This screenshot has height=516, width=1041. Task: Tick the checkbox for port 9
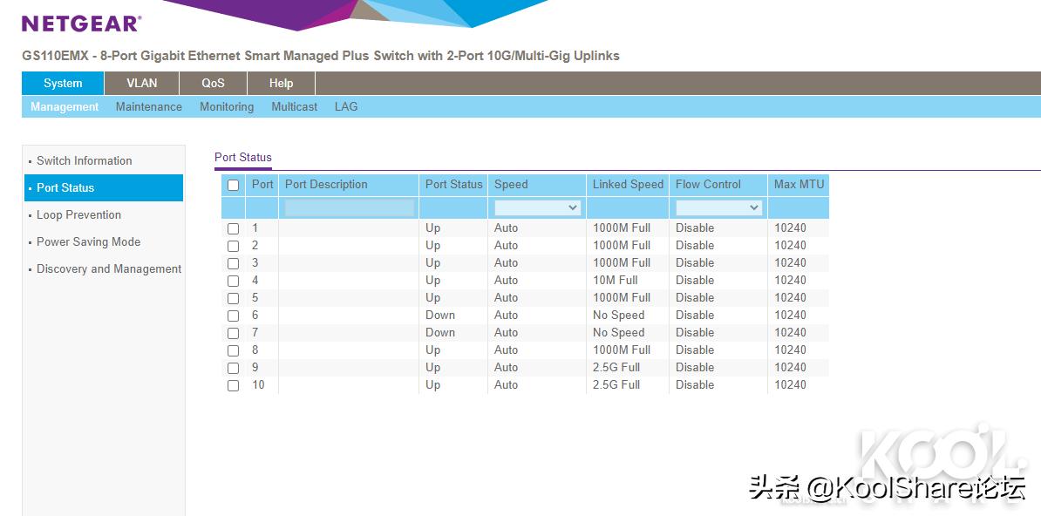[x=233, y=368]
